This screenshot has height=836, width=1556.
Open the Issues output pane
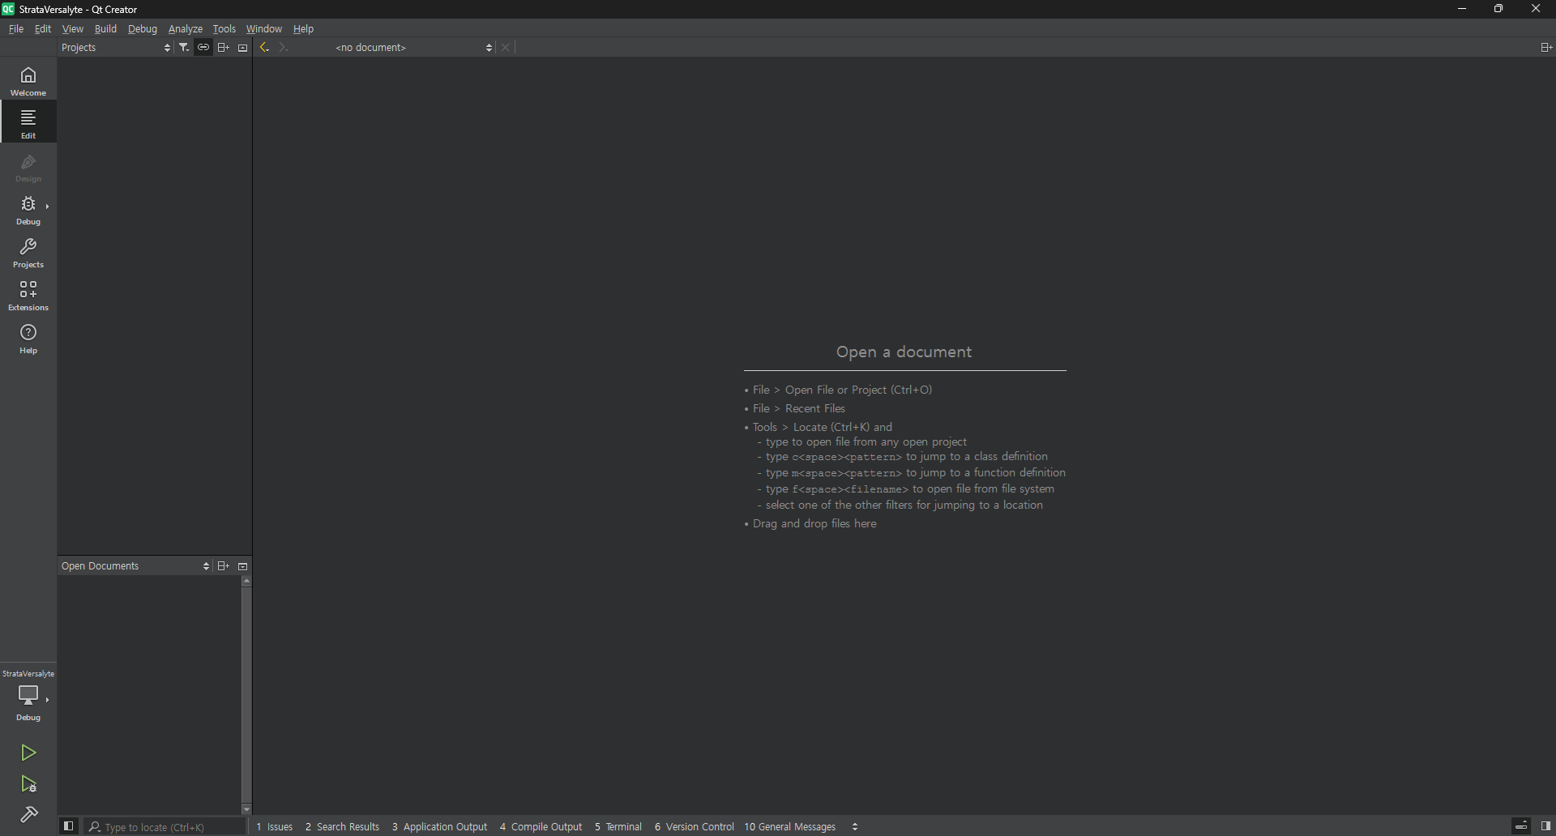click(x=275, y=827)
